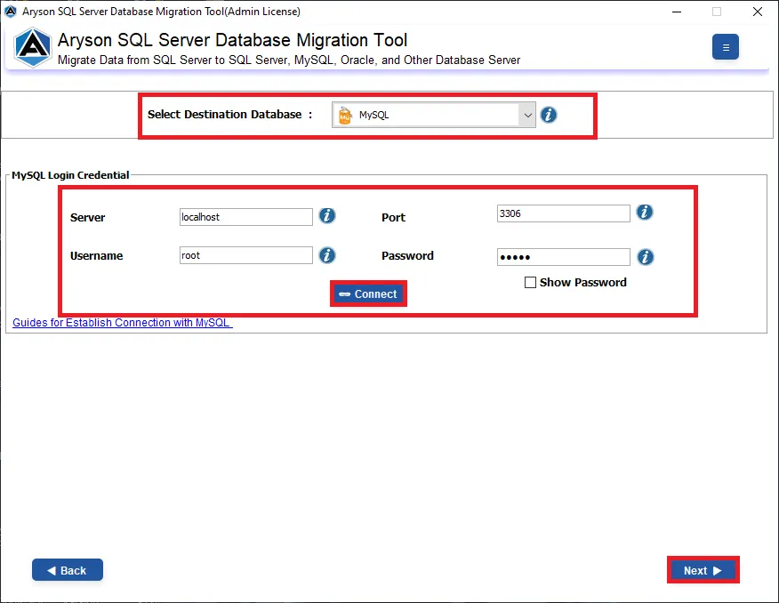
Task: Click inside the Server input field
Action: [245, 216]
